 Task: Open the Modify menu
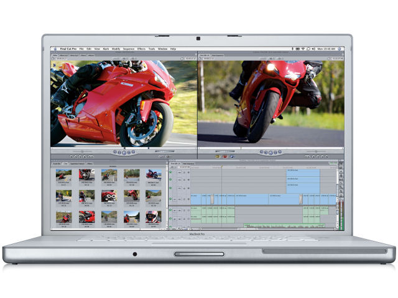click(x=116, y=48)
